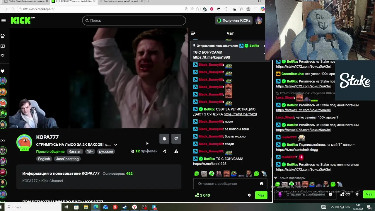Select the русский tag
The image size is (375, 211).
pos(106,152)
